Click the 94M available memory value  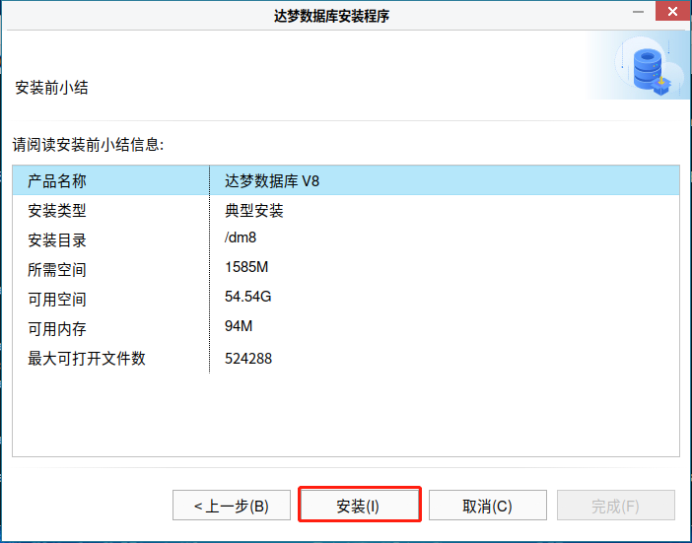point(239,326)
